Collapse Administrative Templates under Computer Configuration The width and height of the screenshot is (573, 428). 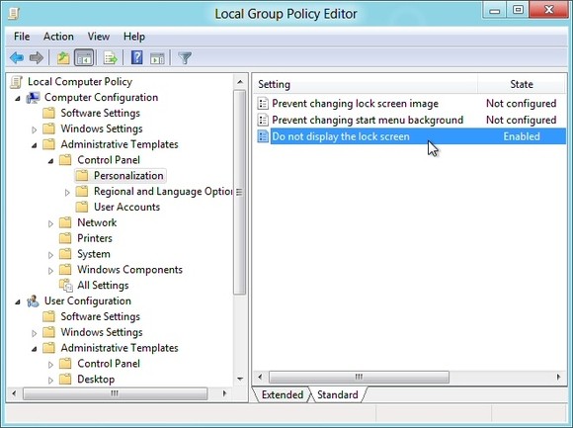(x=34, y=145)
